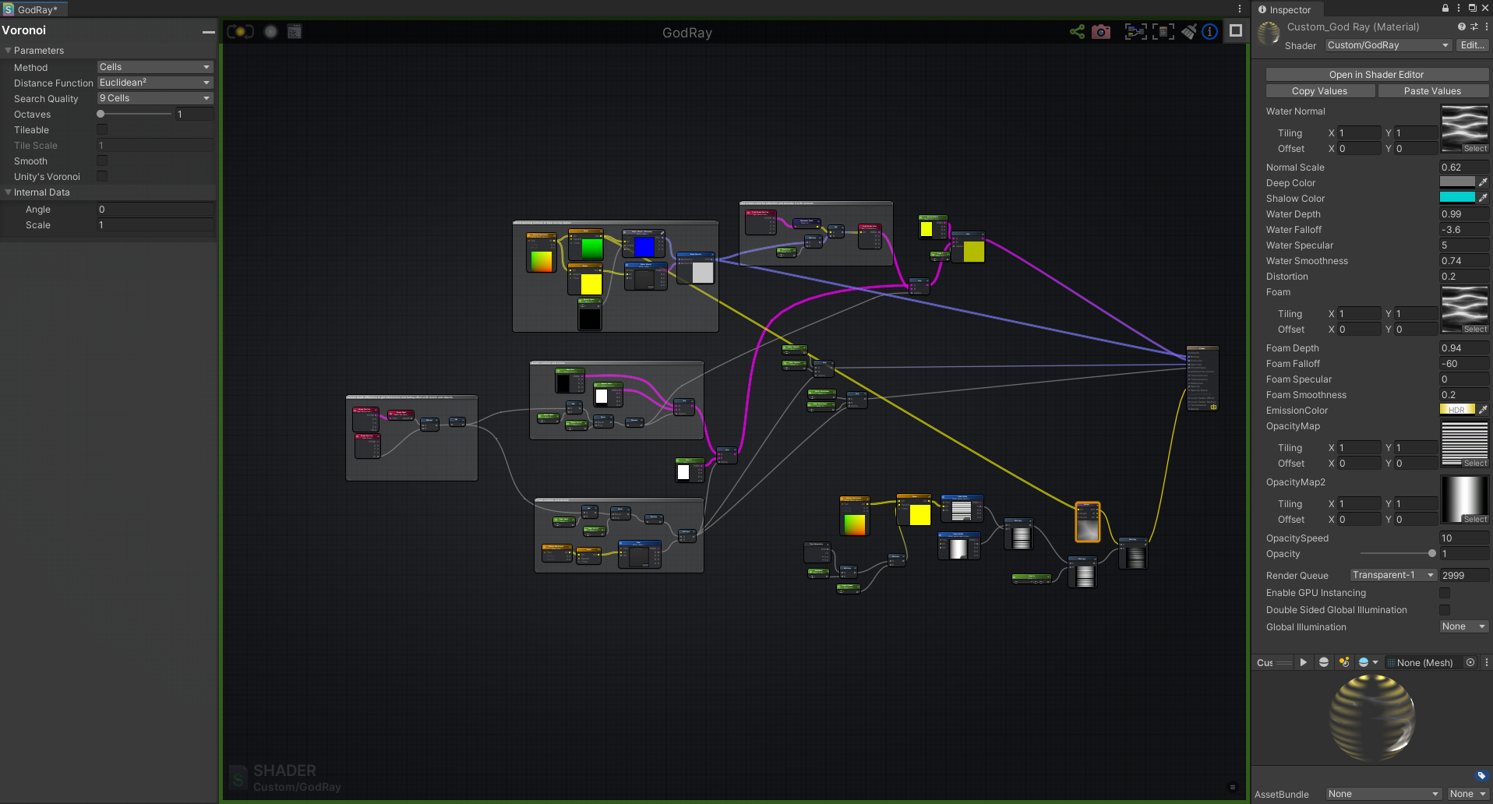Open the Deep Color gray swatch
This screenshot has height=804, width=1493.
(1457, 182)
